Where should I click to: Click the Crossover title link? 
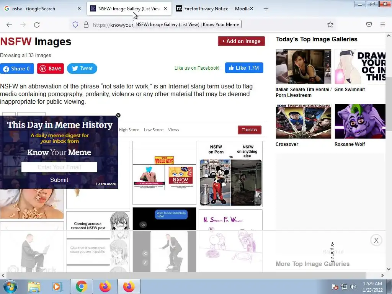click(x=287, y=144)
